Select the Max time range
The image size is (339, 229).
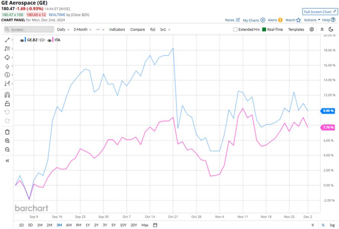coord(145,225)
